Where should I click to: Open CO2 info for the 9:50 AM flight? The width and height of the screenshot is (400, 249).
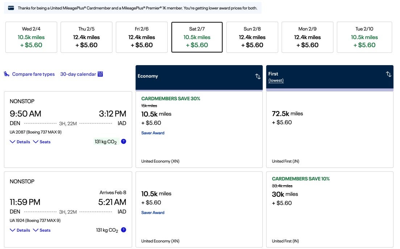click(x=123, y=141)
